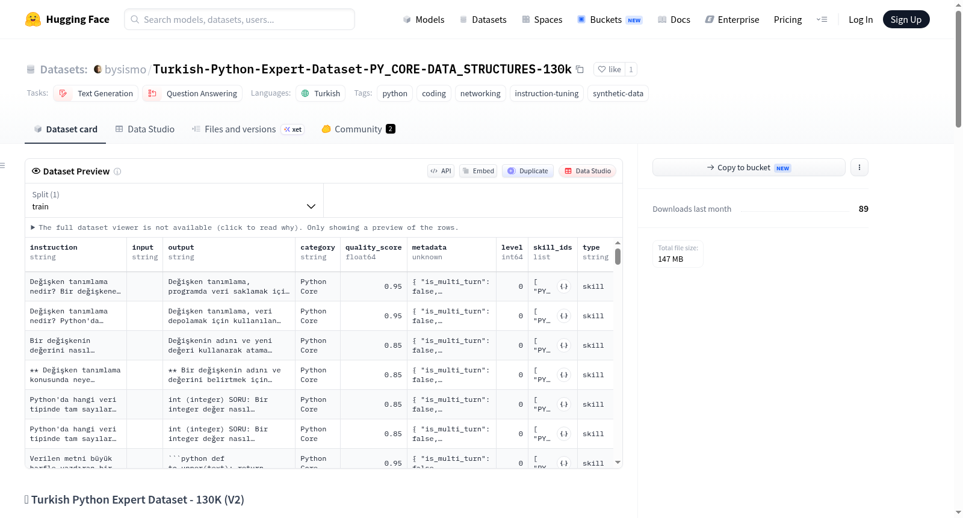Click Copy to bucket button

pyautogui.click(x=749, y=167)
